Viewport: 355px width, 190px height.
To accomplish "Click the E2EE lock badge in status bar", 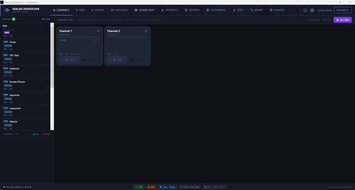I will click(151, 187).
